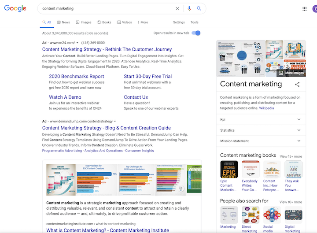The image size is (317, 233).
Task: Open the Marketing related search thumbnail
Action: pos(229,215)
